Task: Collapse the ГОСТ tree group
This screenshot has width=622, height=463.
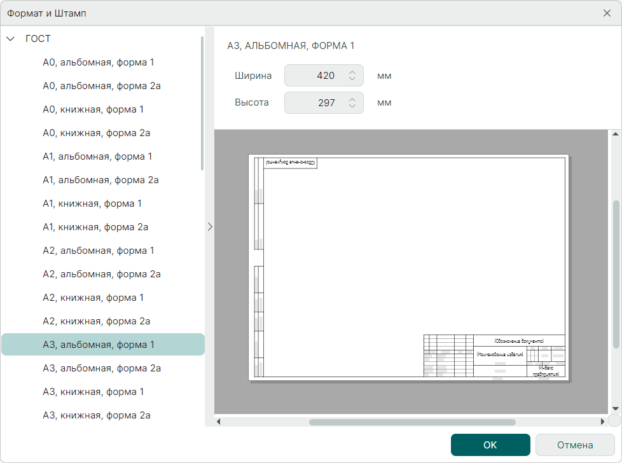Action: tap(11, 39)
